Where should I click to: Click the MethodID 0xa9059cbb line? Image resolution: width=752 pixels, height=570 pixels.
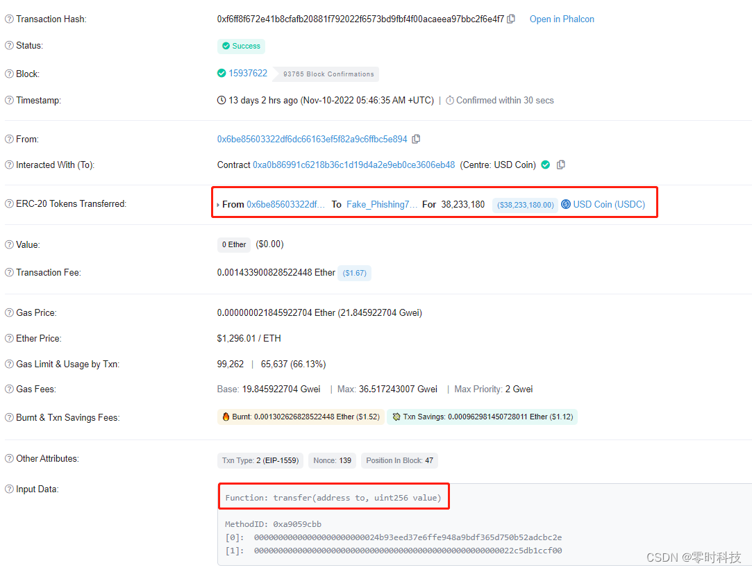click(273, 524)
